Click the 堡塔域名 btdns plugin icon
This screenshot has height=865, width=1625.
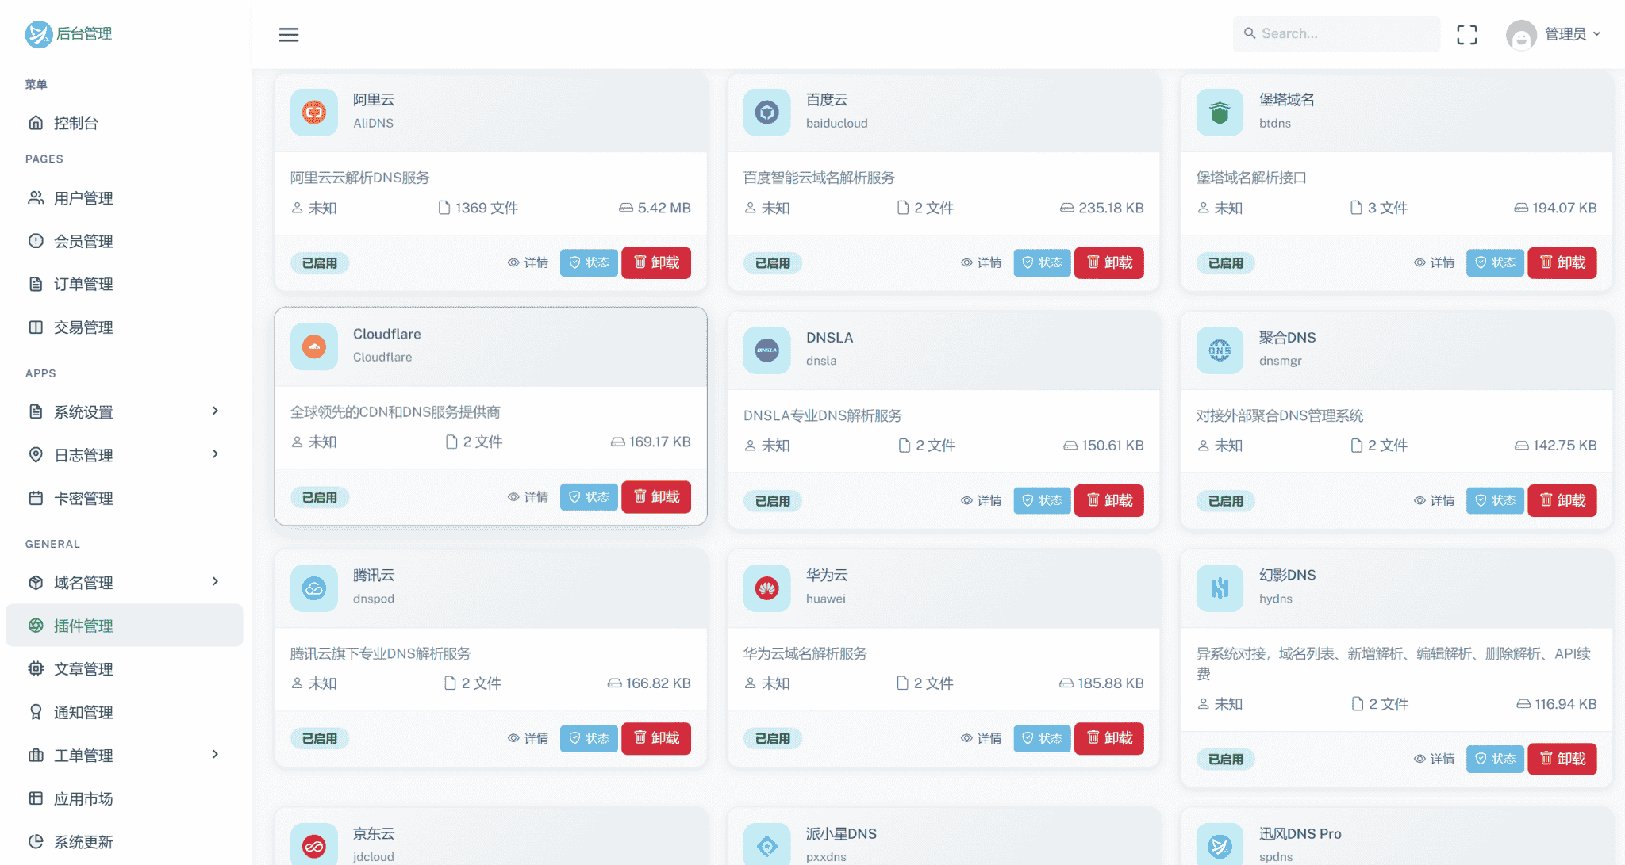tap(1220, 113)
